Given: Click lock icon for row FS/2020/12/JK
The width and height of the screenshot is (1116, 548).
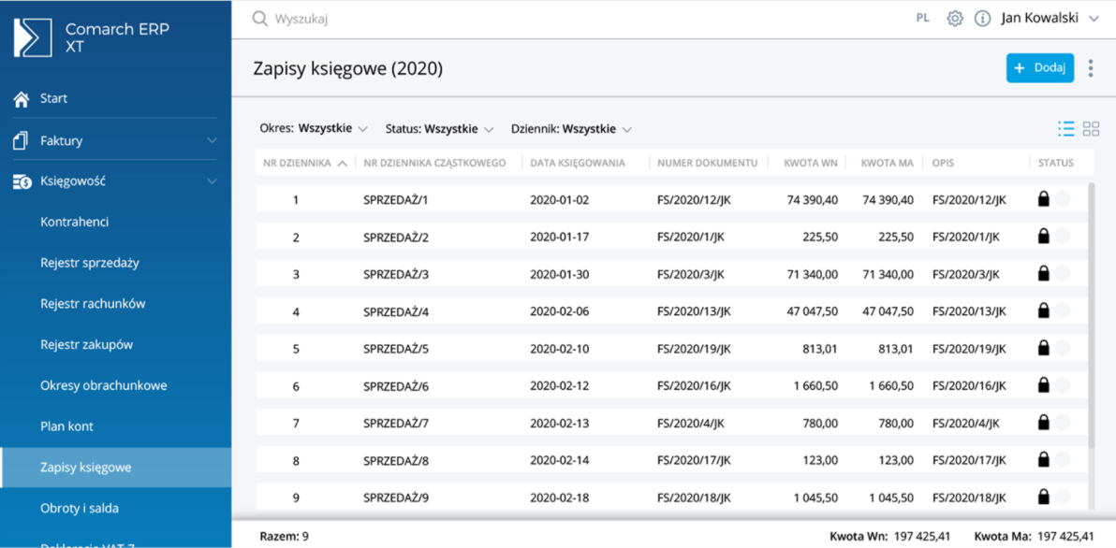Looking at the screenshot, I should click(x=1043, y=200).
